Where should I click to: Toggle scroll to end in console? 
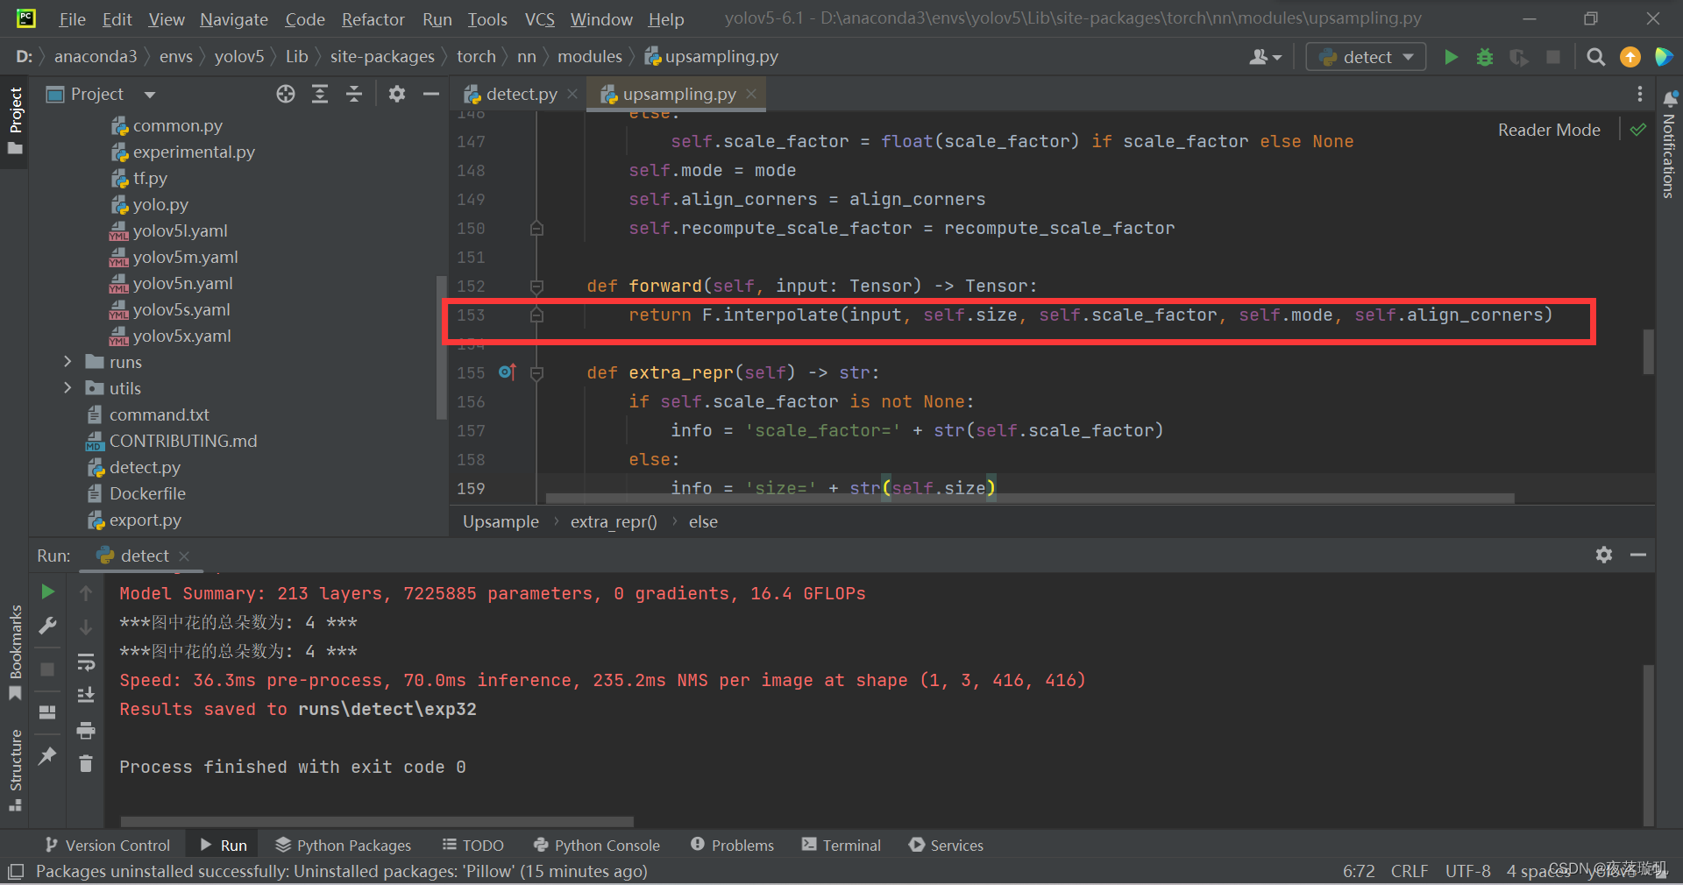tap(85, 695)
